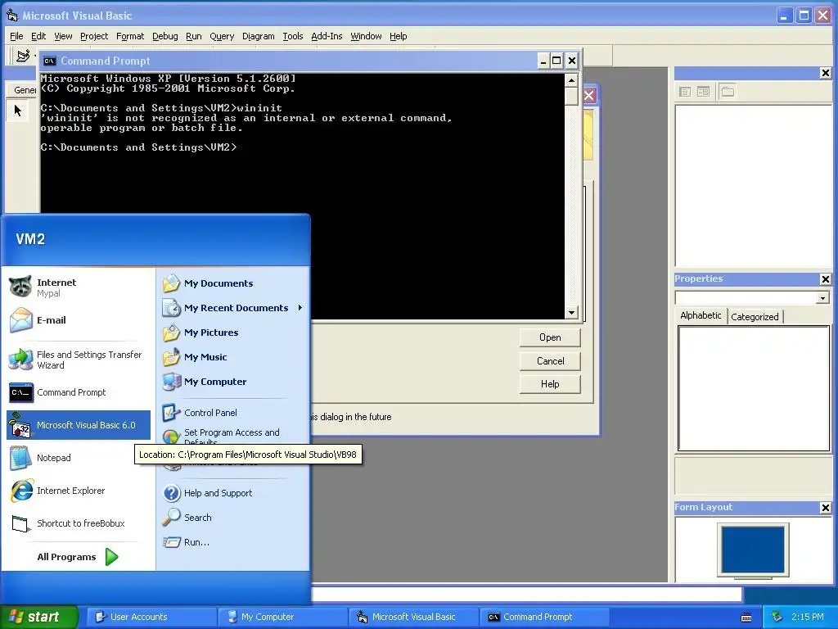Select the General toolbox tab
Image resolution: width=838 pixels, height=629 pixels.
22,90
